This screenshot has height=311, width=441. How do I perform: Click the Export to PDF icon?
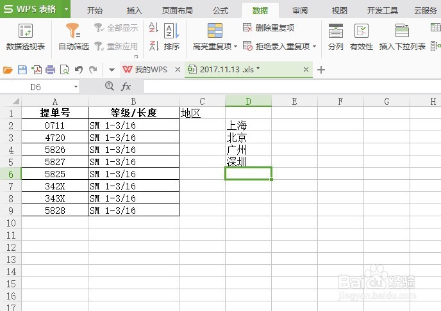point(37,70)
